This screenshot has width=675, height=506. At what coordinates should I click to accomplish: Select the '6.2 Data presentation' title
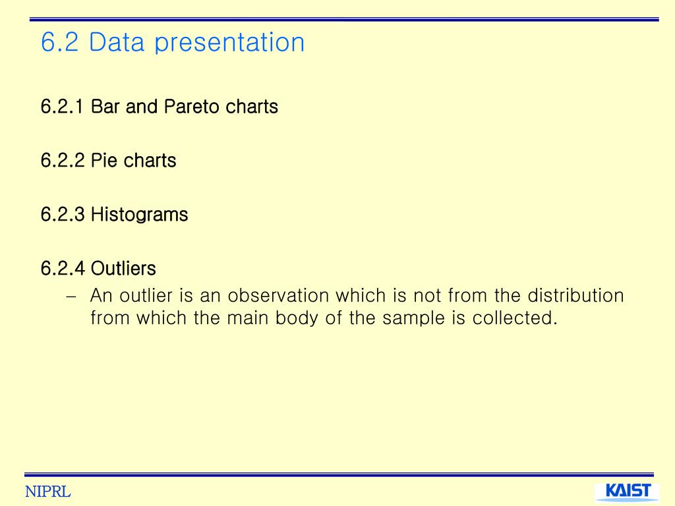pyautogui.click(x=173, y=42)
